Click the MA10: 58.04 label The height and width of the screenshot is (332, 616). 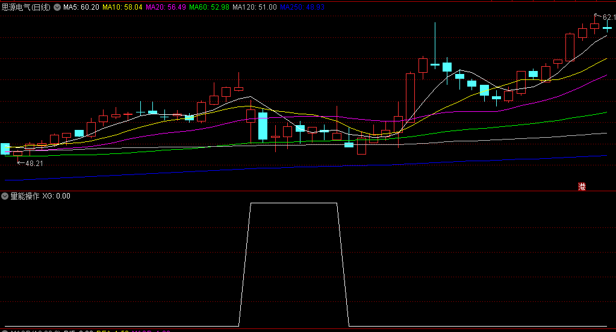pos(122,7)
